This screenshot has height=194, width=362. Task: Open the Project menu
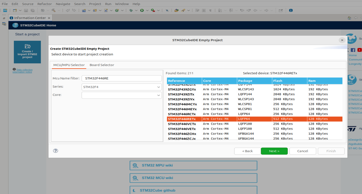[x=95, y=4]
